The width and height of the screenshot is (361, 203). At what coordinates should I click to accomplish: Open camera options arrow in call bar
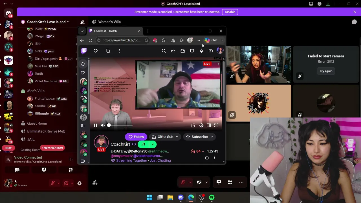point(206,182)
